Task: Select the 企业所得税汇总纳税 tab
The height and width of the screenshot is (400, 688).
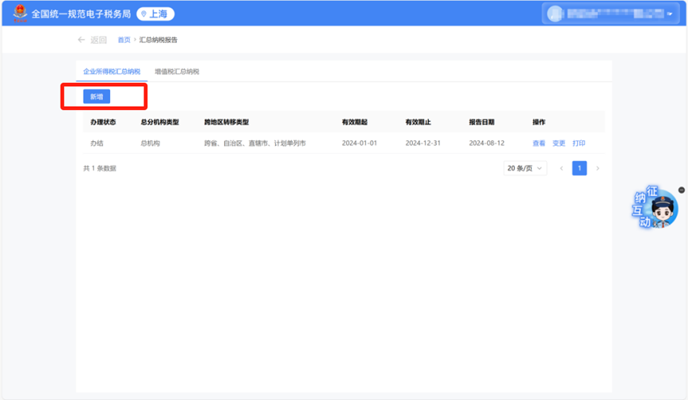Action: (x=112, y=72)
